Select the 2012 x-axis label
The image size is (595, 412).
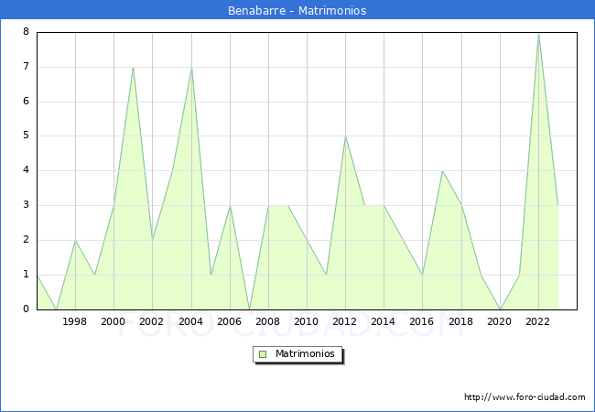344,321
